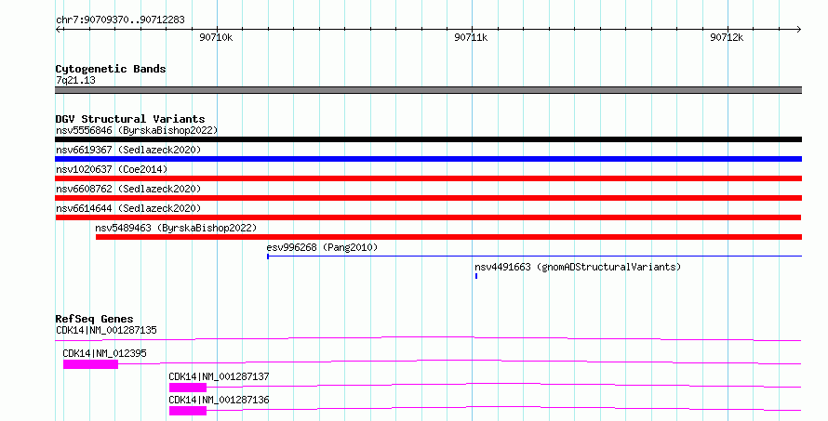828x421 pixels.
Task: Click the right arrow of the ruler
Action: click(799, 30)
